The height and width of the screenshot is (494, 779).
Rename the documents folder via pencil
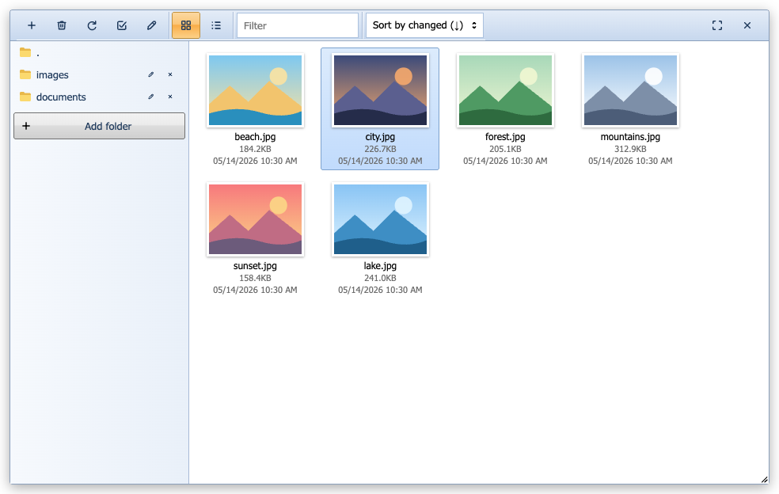151,97
